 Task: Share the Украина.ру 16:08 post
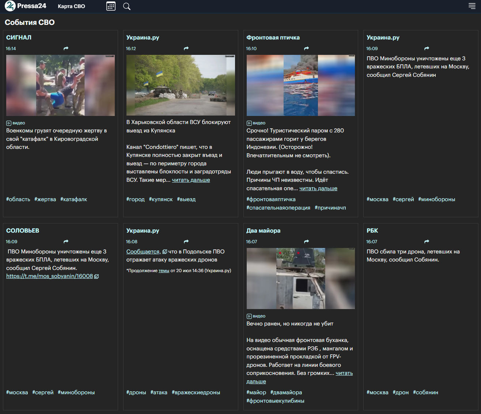click(x=186, y=241)
